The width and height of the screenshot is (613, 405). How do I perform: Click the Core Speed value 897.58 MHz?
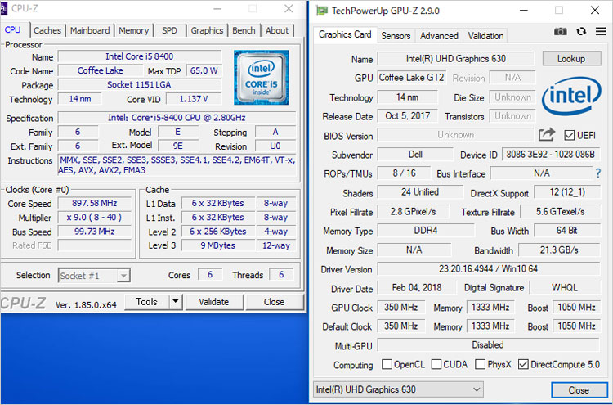95,203
